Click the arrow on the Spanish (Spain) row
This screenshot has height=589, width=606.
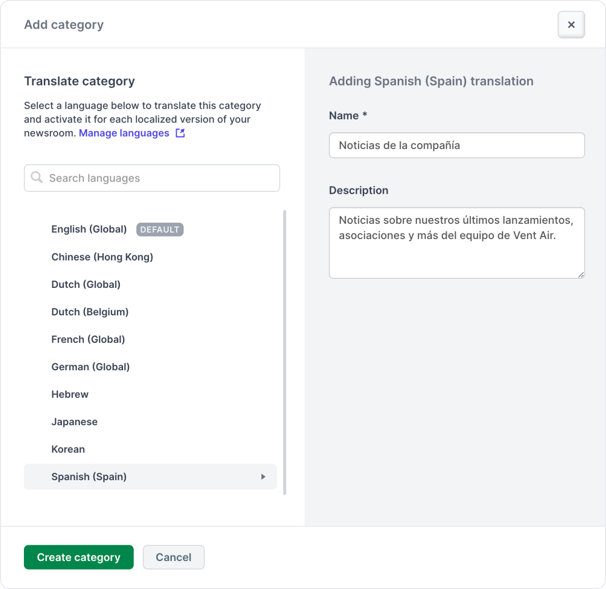coord(263,477)
